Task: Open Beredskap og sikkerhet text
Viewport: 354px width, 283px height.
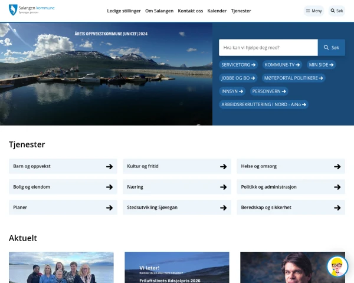Action: (x=266, y=208)
